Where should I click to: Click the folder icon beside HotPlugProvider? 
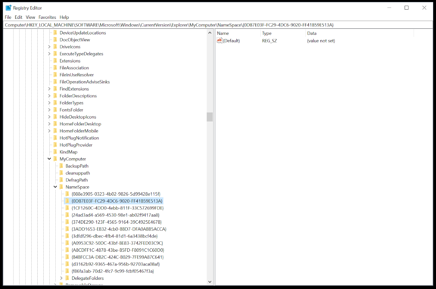tap(55, 145)
